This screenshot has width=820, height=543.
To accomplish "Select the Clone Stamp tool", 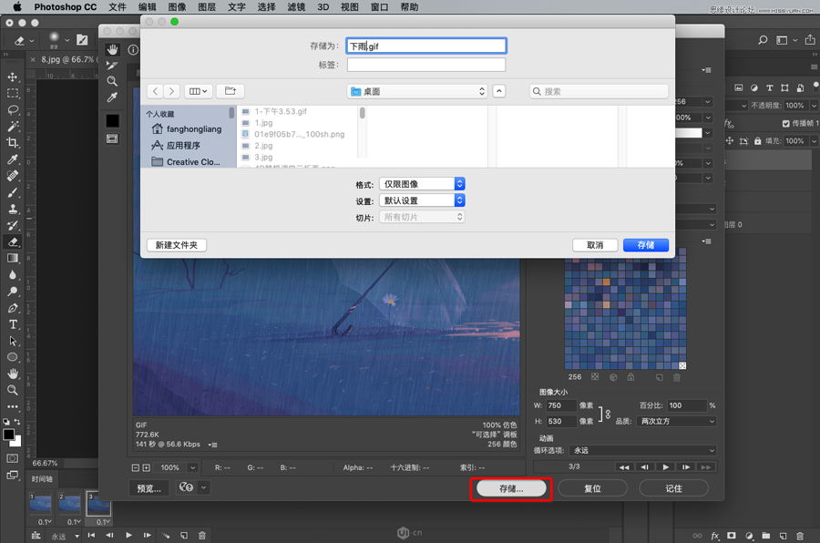I will point(13,210).
